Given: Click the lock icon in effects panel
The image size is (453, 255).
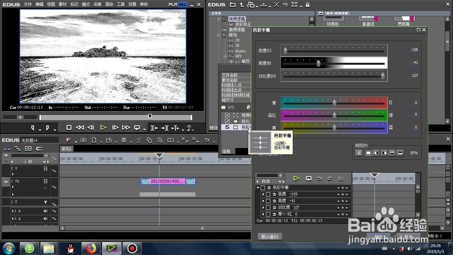Looking at the screenshot, I should tap(308, 5).
